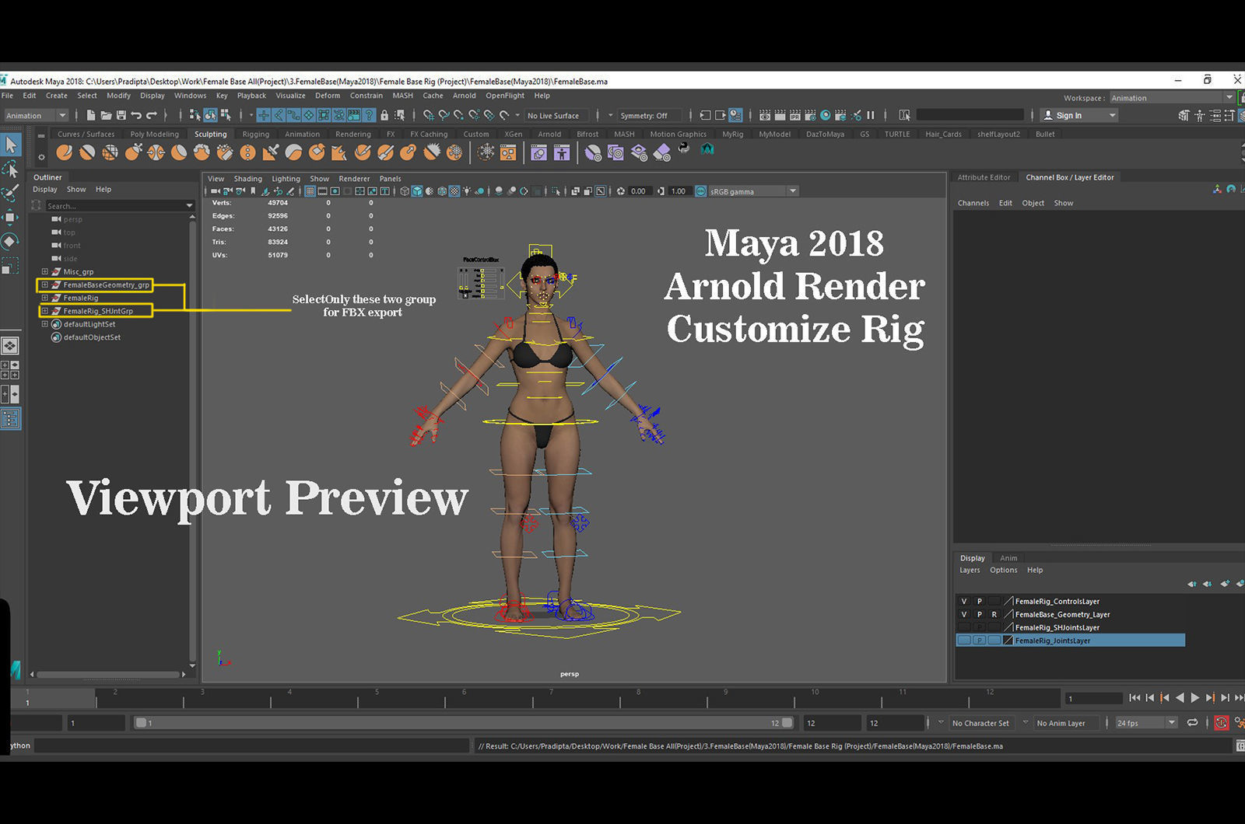Open the Workspace Animation dropdown

point(1172,98)
